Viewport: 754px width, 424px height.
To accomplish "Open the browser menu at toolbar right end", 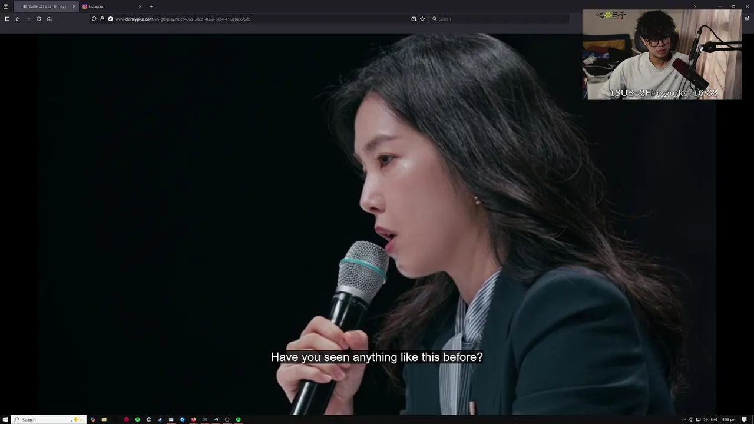I will [x=746, y=19].
